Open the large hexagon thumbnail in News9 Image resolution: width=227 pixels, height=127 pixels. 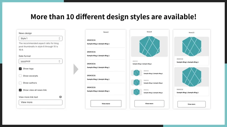(x=150, y=47)
